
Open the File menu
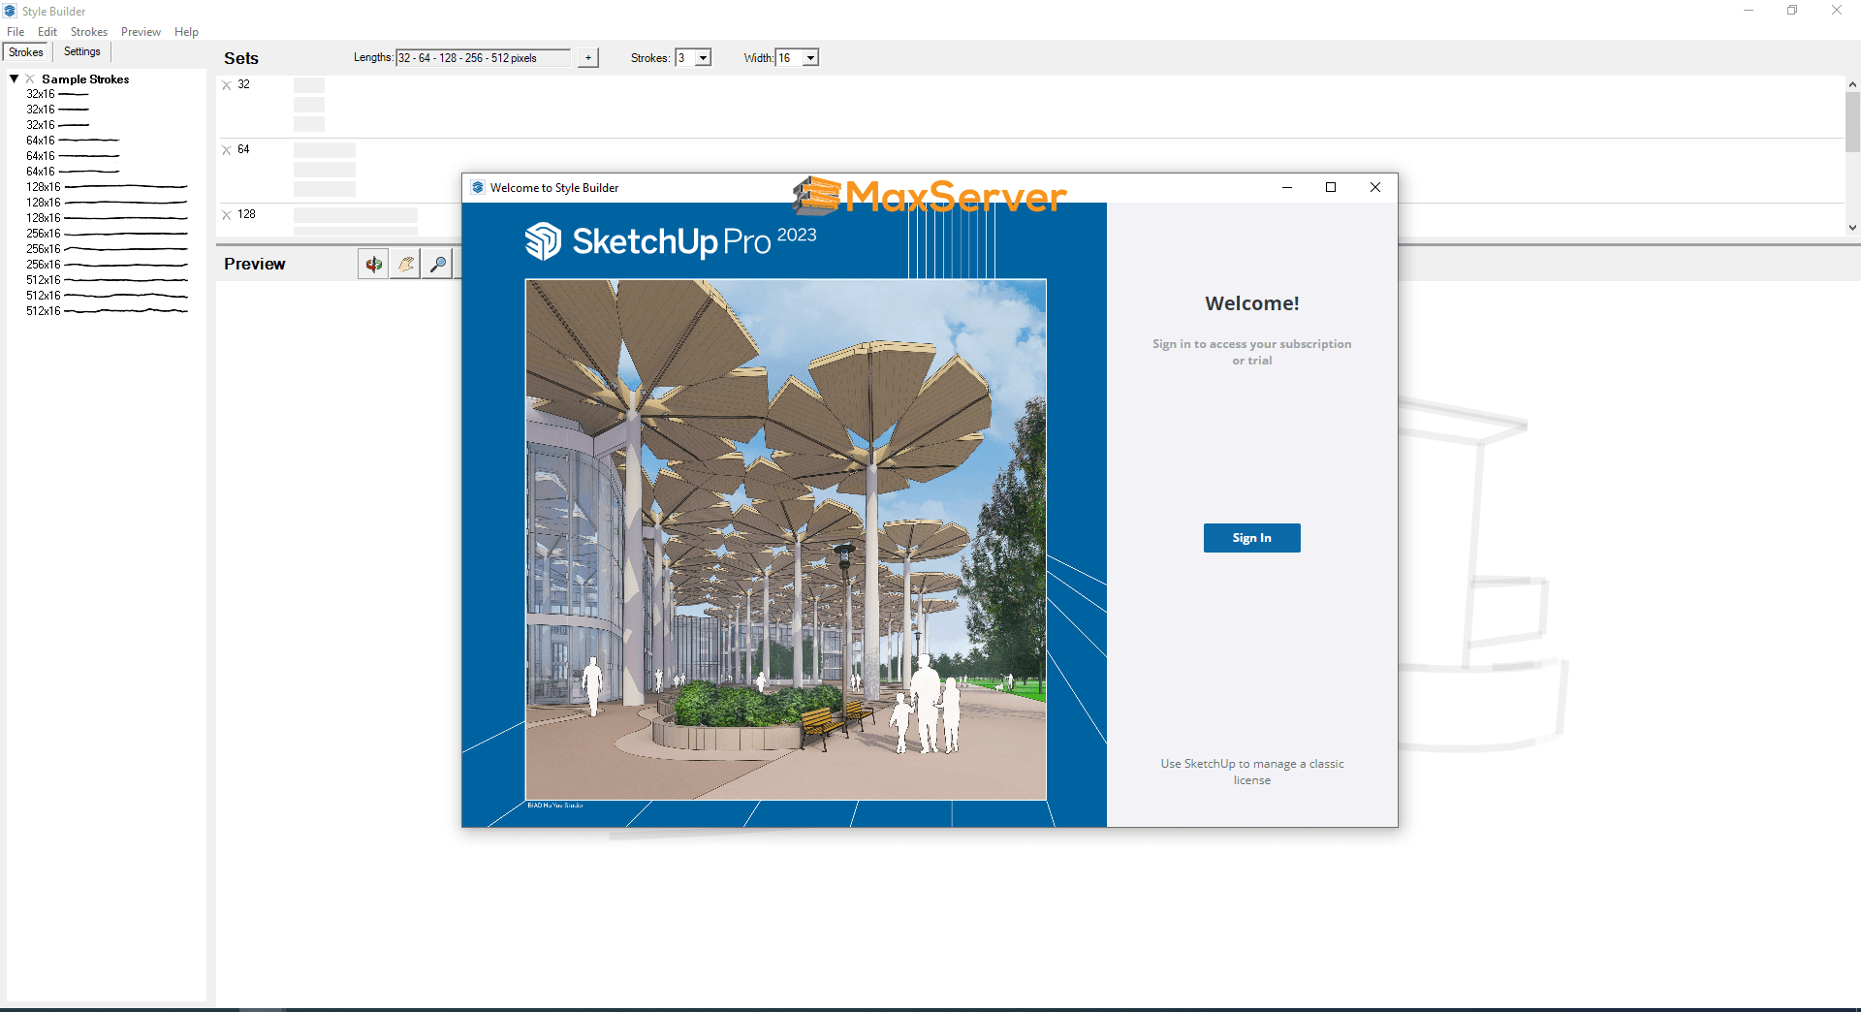click(x=16, y=32)
